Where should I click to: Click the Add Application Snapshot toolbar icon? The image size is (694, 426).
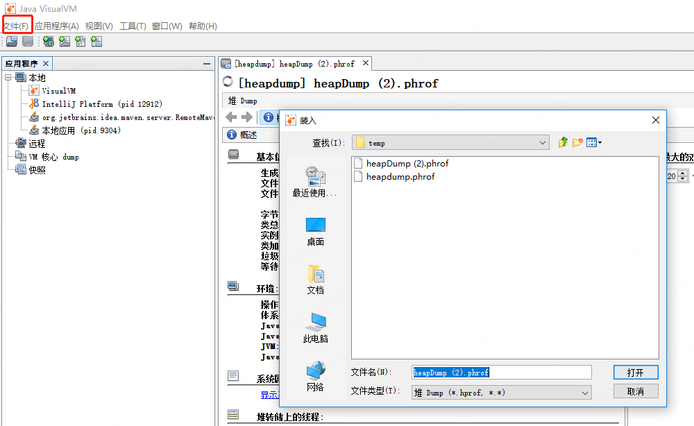tap(96, 42)
